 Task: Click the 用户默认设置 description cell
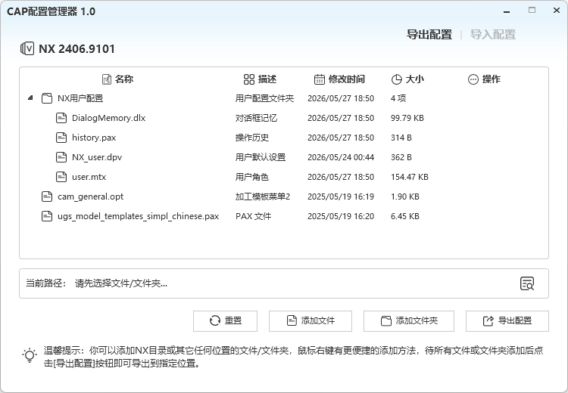click(261, 157)
